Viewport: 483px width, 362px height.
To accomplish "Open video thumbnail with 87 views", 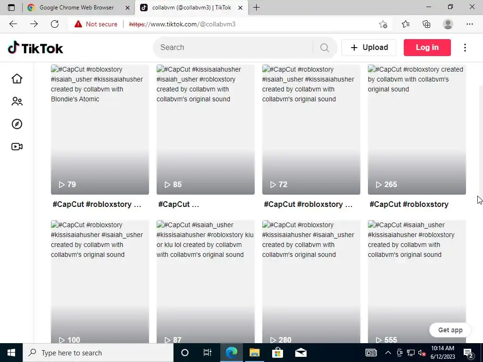I will (x=206, y=282).
